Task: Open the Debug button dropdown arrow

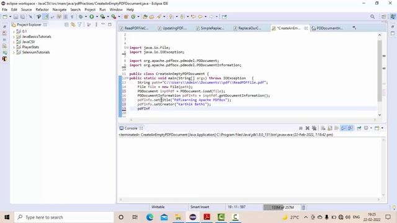Action: point(86,17)
